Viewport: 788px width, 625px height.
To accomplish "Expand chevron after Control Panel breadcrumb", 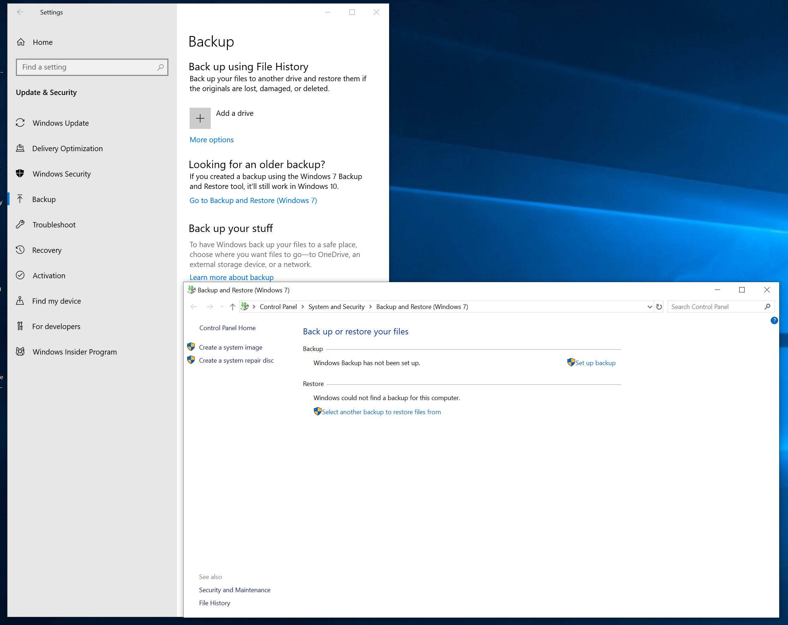I will tap(303, 306).
